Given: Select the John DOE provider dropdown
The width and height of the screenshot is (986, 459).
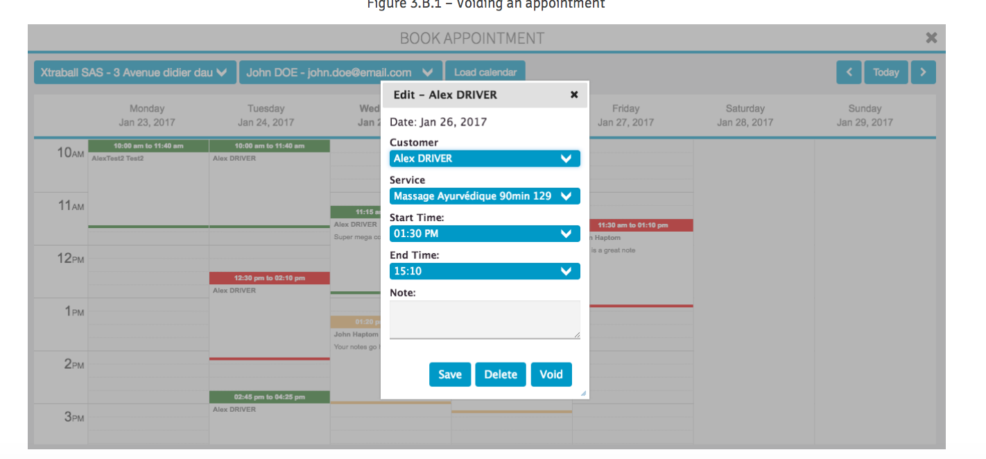Looking at the screenshot, I should (x=340, y=72).
